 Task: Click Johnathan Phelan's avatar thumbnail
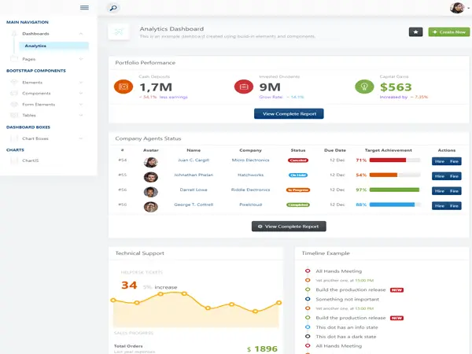(151, 177)
